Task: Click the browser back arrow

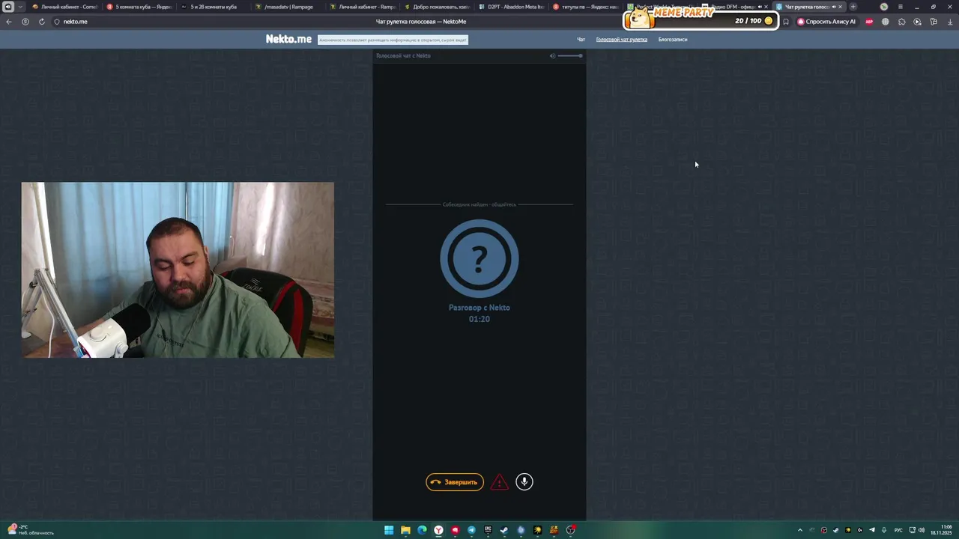Action: point(9,22)
